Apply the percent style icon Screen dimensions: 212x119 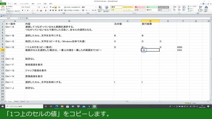coord(87,10)
